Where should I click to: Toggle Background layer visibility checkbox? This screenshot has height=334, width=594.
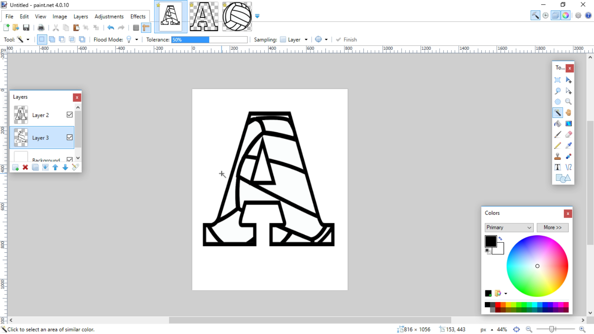70,160
